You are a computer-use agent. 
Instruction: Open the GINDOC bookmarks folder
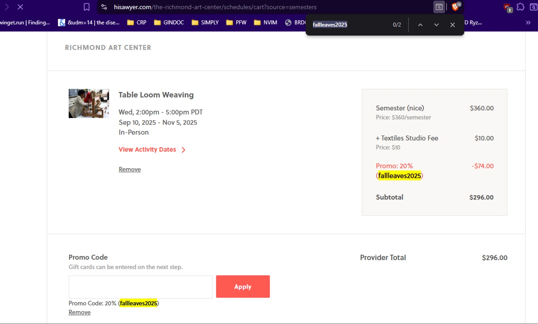[169, 22]
